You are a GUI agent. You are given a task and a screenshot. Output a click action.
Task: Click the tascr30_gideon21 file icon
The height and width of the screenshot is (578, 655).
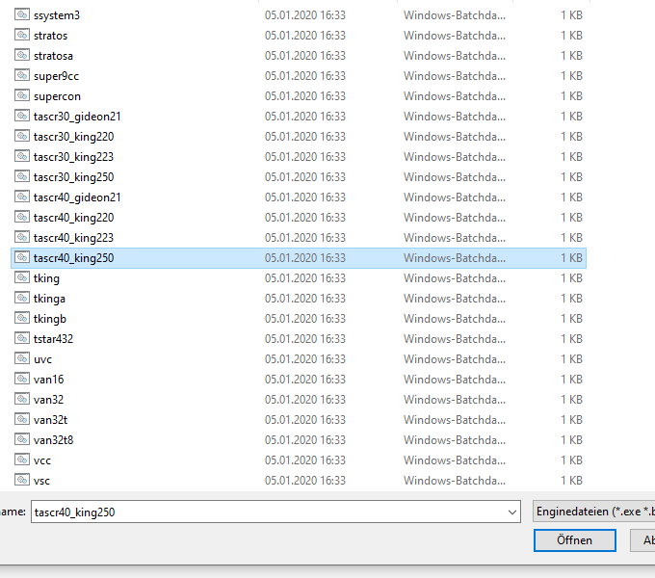pyautogui.click(x=22, y=116)
